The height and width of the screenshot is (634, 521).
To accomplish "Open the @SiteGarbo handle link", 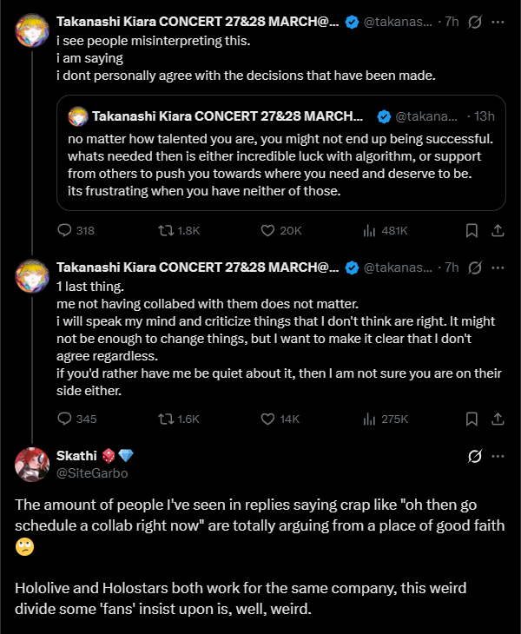I will (x=91, y=473).
